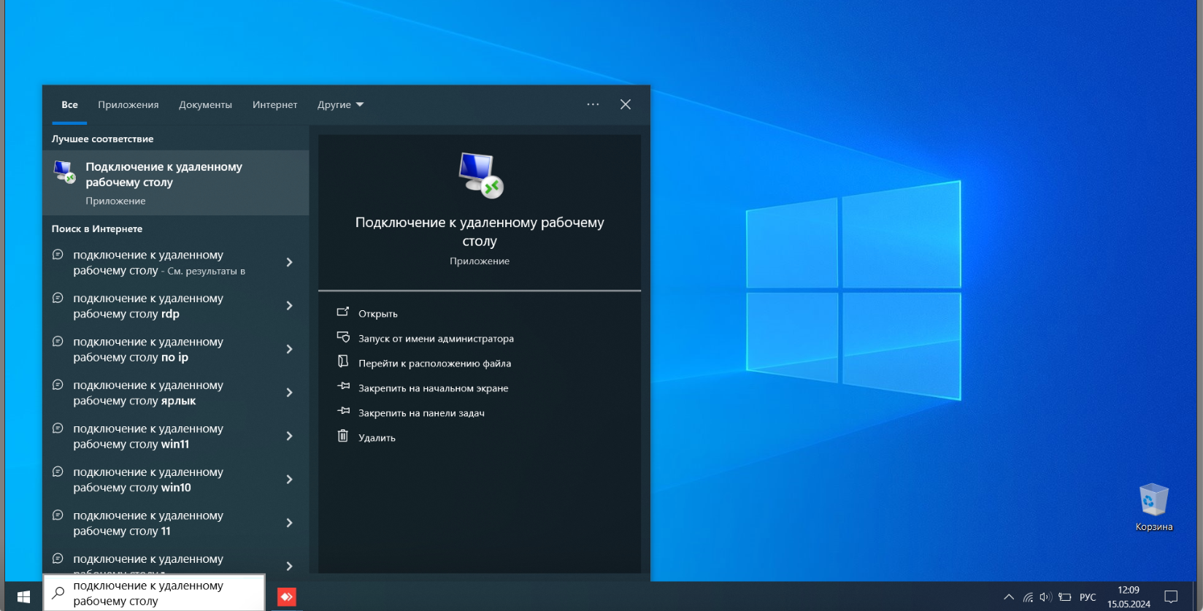Click the Открыть action icon
The image size is (1203, 611).
pyautogui.click(x=342, y=312)
